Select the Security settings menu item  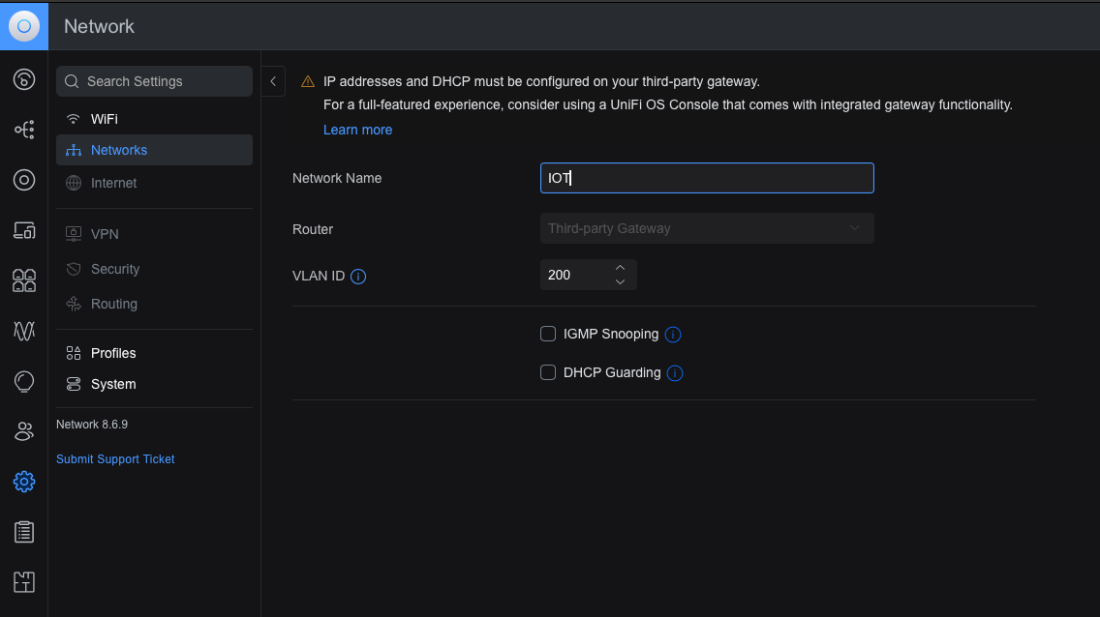click(x=154, y=269)
